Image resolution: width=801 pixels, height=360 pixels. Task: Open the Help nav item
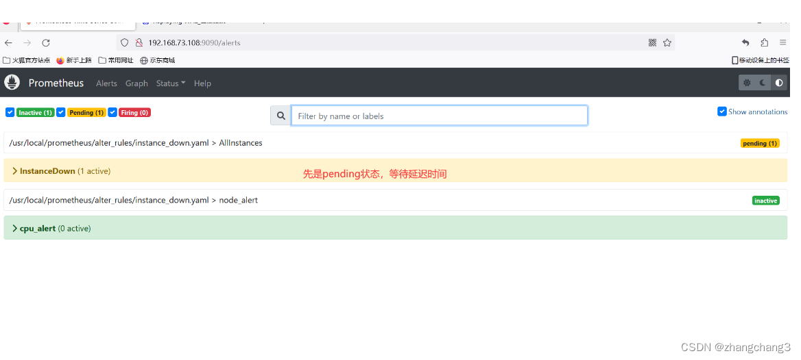click(202, 83)
